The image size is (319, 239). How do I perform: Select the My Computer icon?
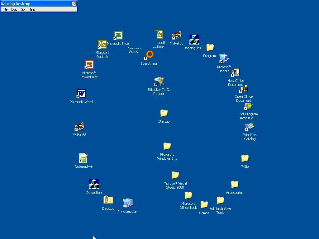pos(128,203)
